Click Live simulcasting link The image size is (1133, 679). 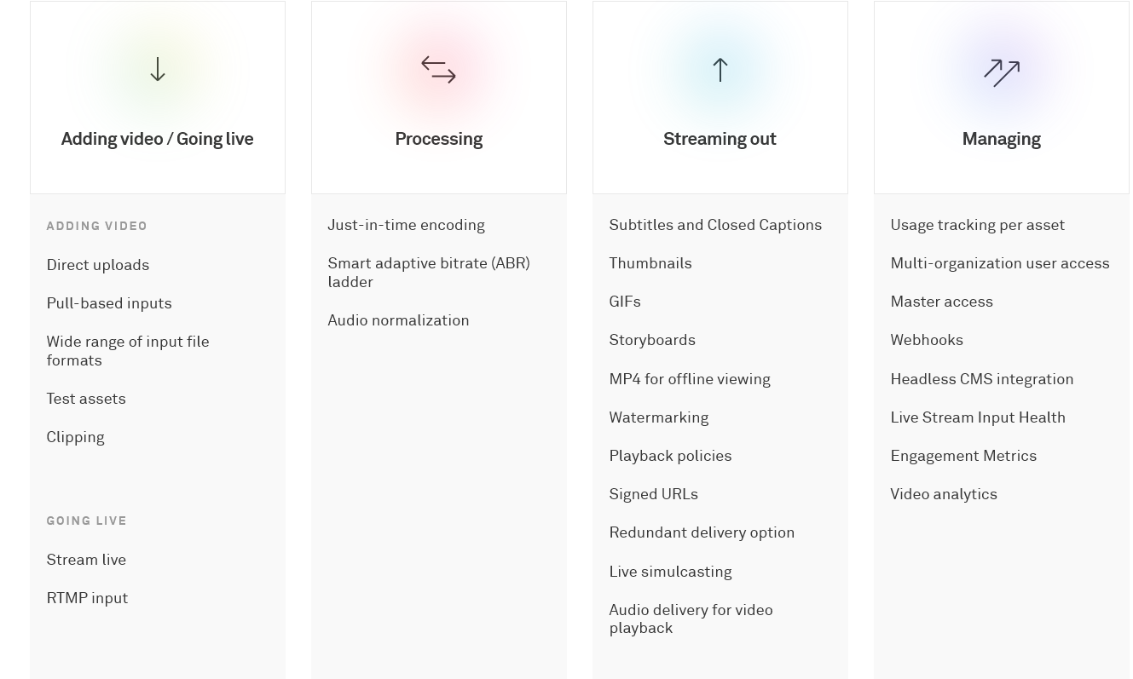670,572
